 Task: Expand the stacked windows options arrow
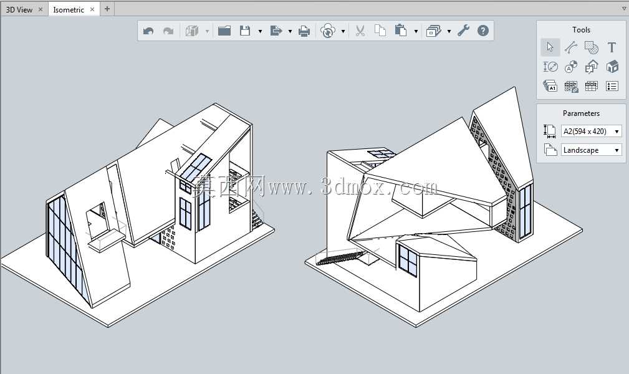[449, 31]
